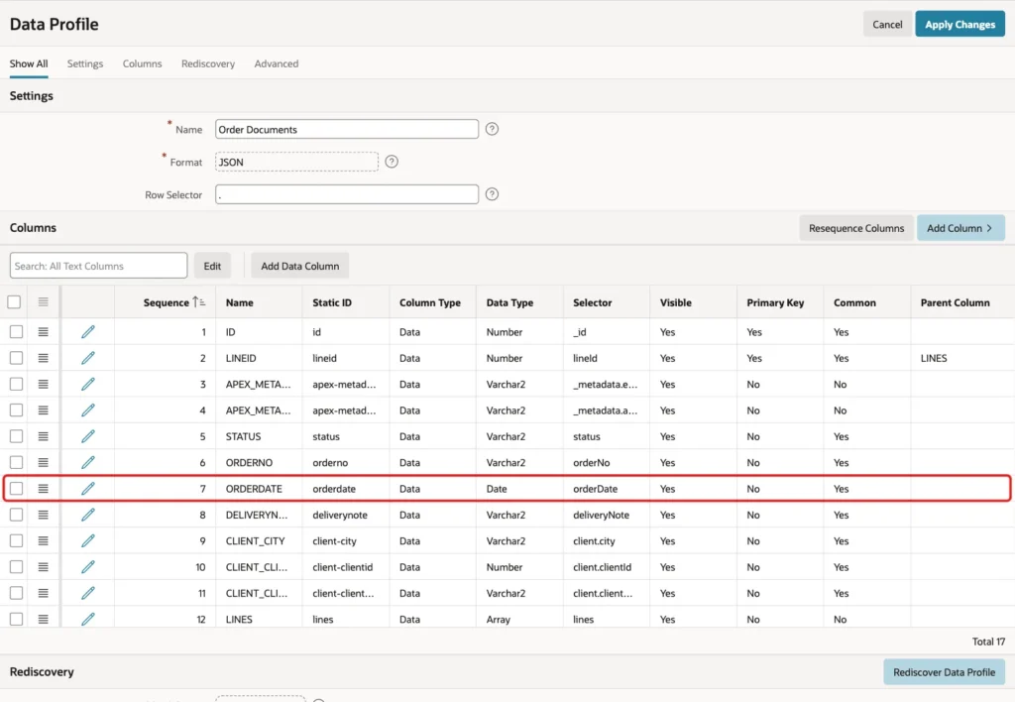
Task: Click Add Data Column button
Action: pyautogui.click(x=299, y=266)
